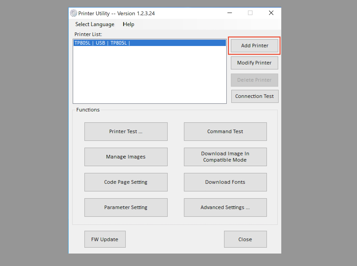The width and height of the screenshot is (357, 266).
Task: Choose Download Image In Compatible Mode
Action: (x=225, y=157)
